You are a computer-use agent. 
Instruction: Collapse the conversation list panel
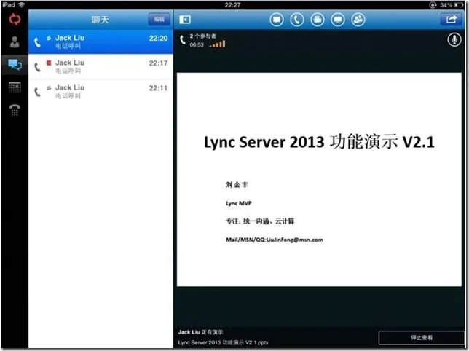pyautogui.click(x=185, y=20)
